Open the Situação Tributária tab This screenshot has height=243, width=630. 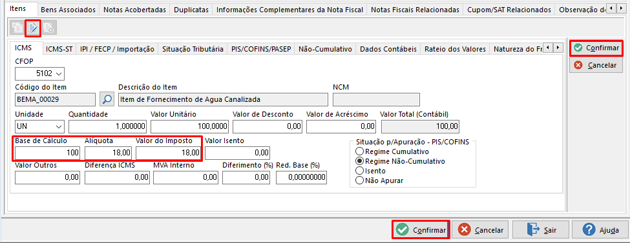coord(193,49)
